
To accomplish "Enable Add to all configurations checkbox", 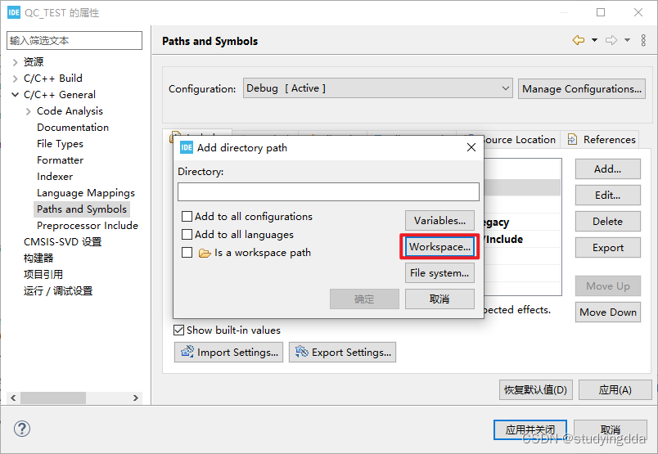I will click(187, 217).
